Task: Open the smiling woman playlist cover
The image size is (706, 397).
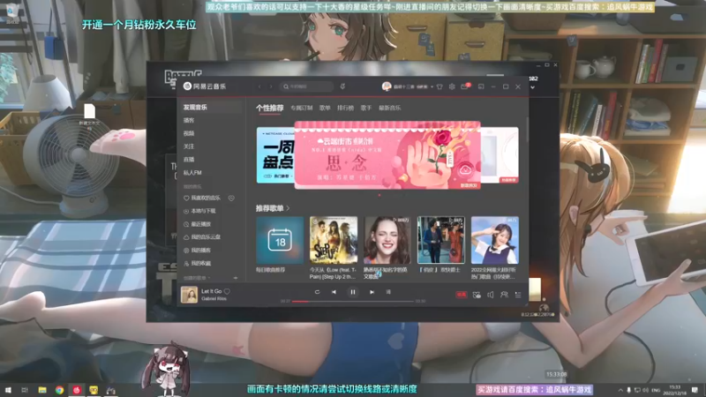Action: pos(387,240)
